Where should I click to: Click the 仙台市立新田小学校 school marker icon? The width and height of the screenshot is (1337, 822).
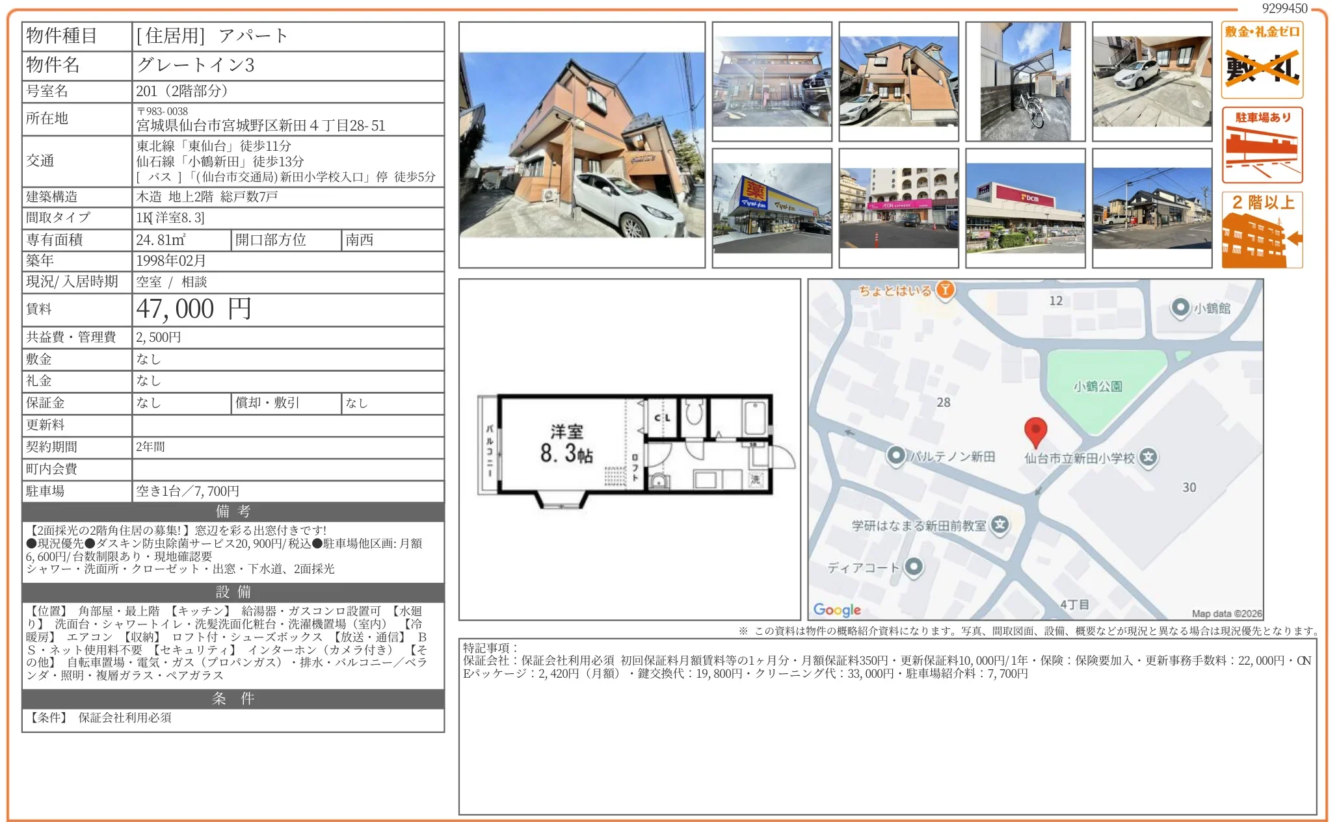pyautogui.click(x=1148, y=457)
